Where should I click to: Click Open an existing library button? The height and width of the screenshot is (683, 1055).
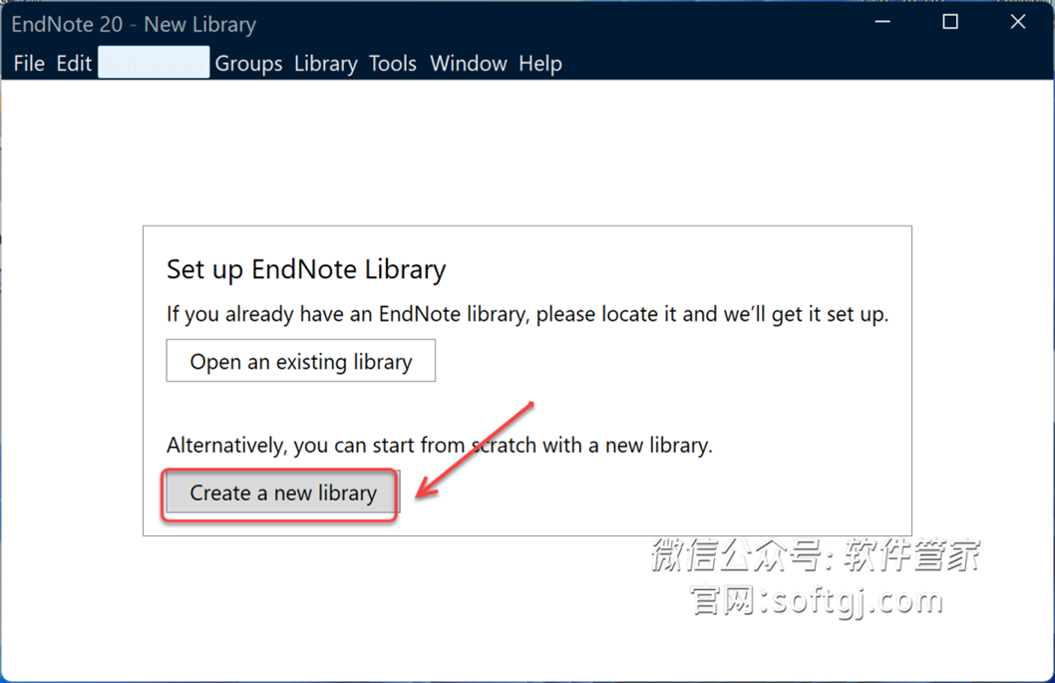point(301,361)
